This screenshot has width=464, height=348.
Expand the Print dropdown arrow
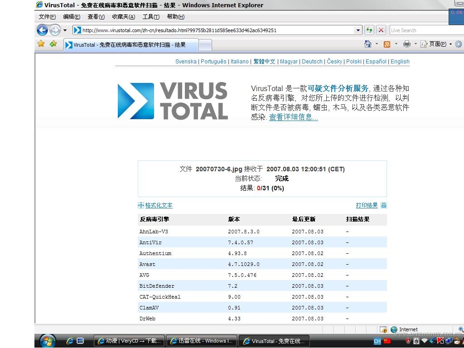pyautogui.click(x=416, y=44)
